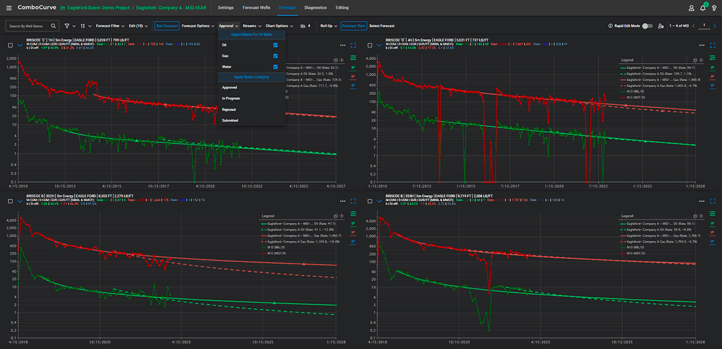Open the notifications bell
722x349 pixels.
703,8
